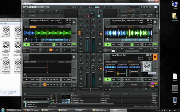
Task: Click STORE button on Deck B grid panel
Action: pos(155,49)
